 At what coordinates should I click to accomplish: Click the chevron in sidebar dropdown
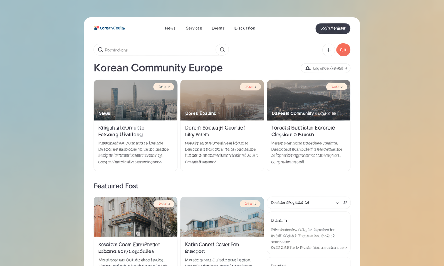click(337, 203)
